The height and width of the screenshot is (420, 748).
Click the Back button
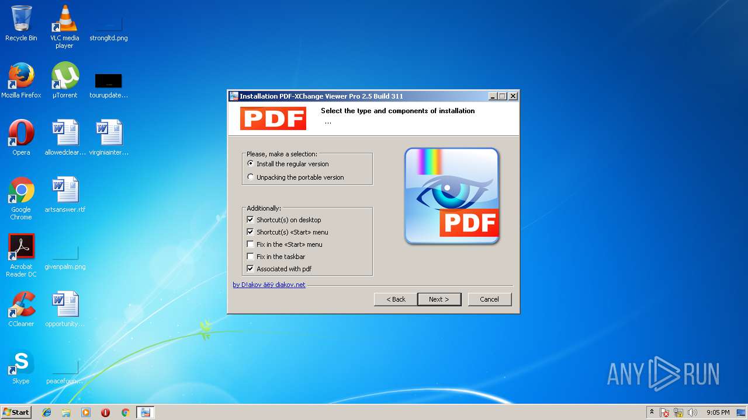coord(396,299)
